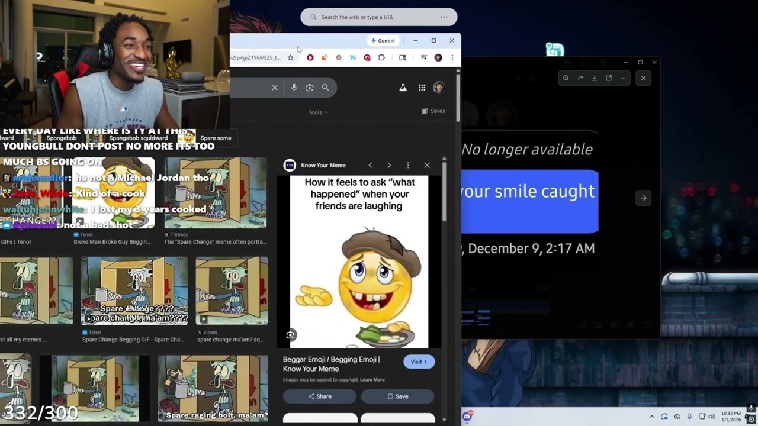Clear the Google search box with X
The image size is (758, 426).
(x=275, y=88)
